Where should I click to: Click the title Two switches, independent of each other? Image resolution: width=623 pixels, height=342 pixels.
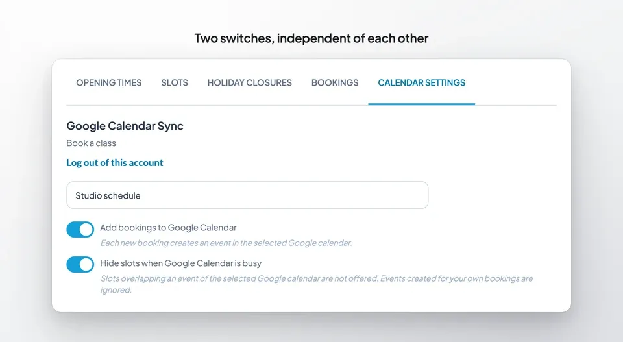click(x=311, y=38)
